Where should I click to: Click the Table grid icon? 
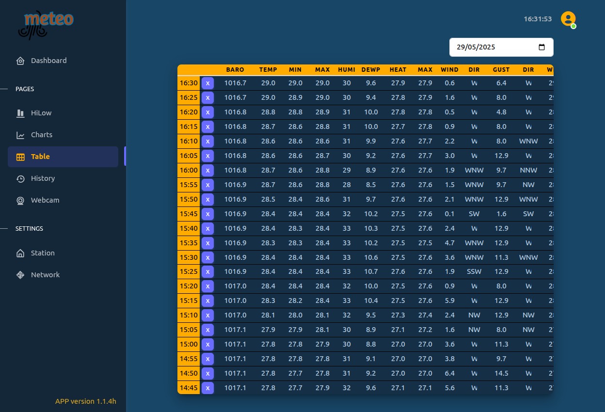20,157
